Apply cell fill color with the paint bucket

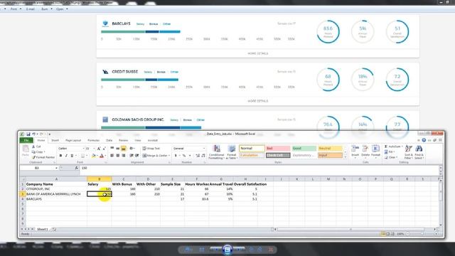[x=93, y=156]
